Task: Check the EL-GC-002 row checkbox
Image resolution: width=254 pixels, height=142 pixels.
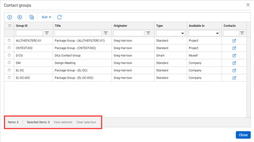Action: tap(9, 78)
